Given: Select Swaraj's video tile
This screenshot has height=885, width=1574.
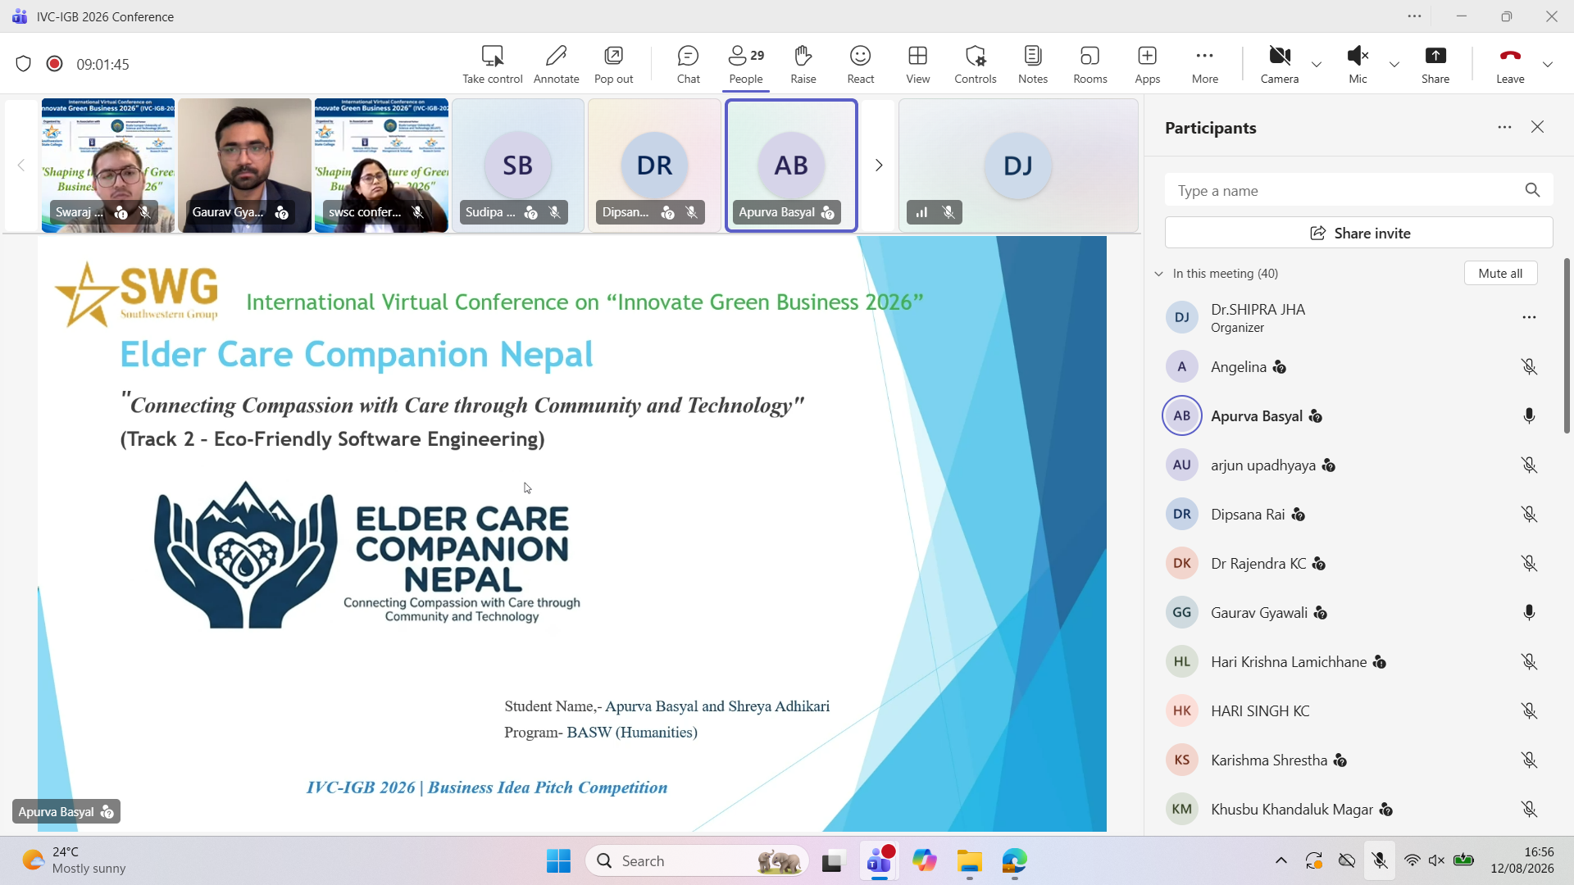Looking at the screenshot, I should 108,166.
